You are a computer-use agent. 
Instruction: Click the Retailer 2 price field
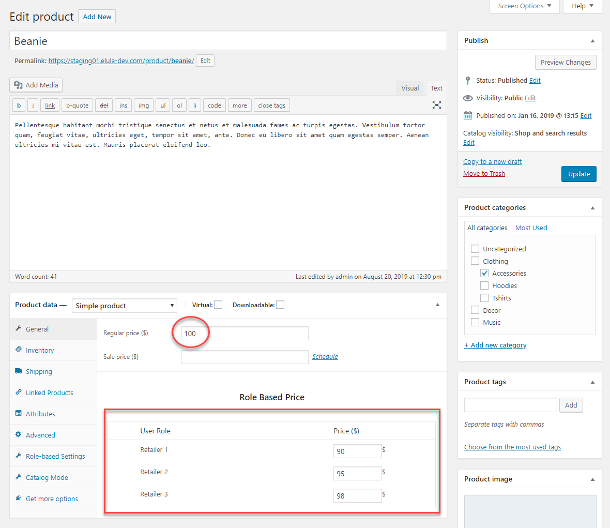357,474
